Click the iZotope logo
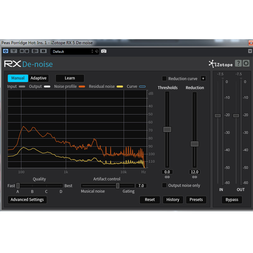The image size is (253, 253). [x=220, y=64]
